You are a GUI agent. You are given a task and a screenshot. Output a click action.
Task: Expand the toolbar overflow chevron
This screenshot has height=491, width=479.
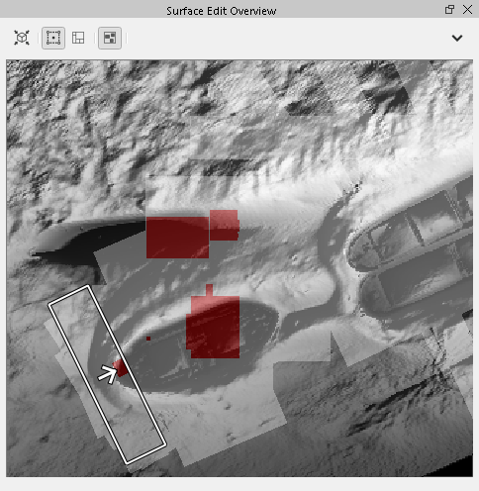coord(457,39)
